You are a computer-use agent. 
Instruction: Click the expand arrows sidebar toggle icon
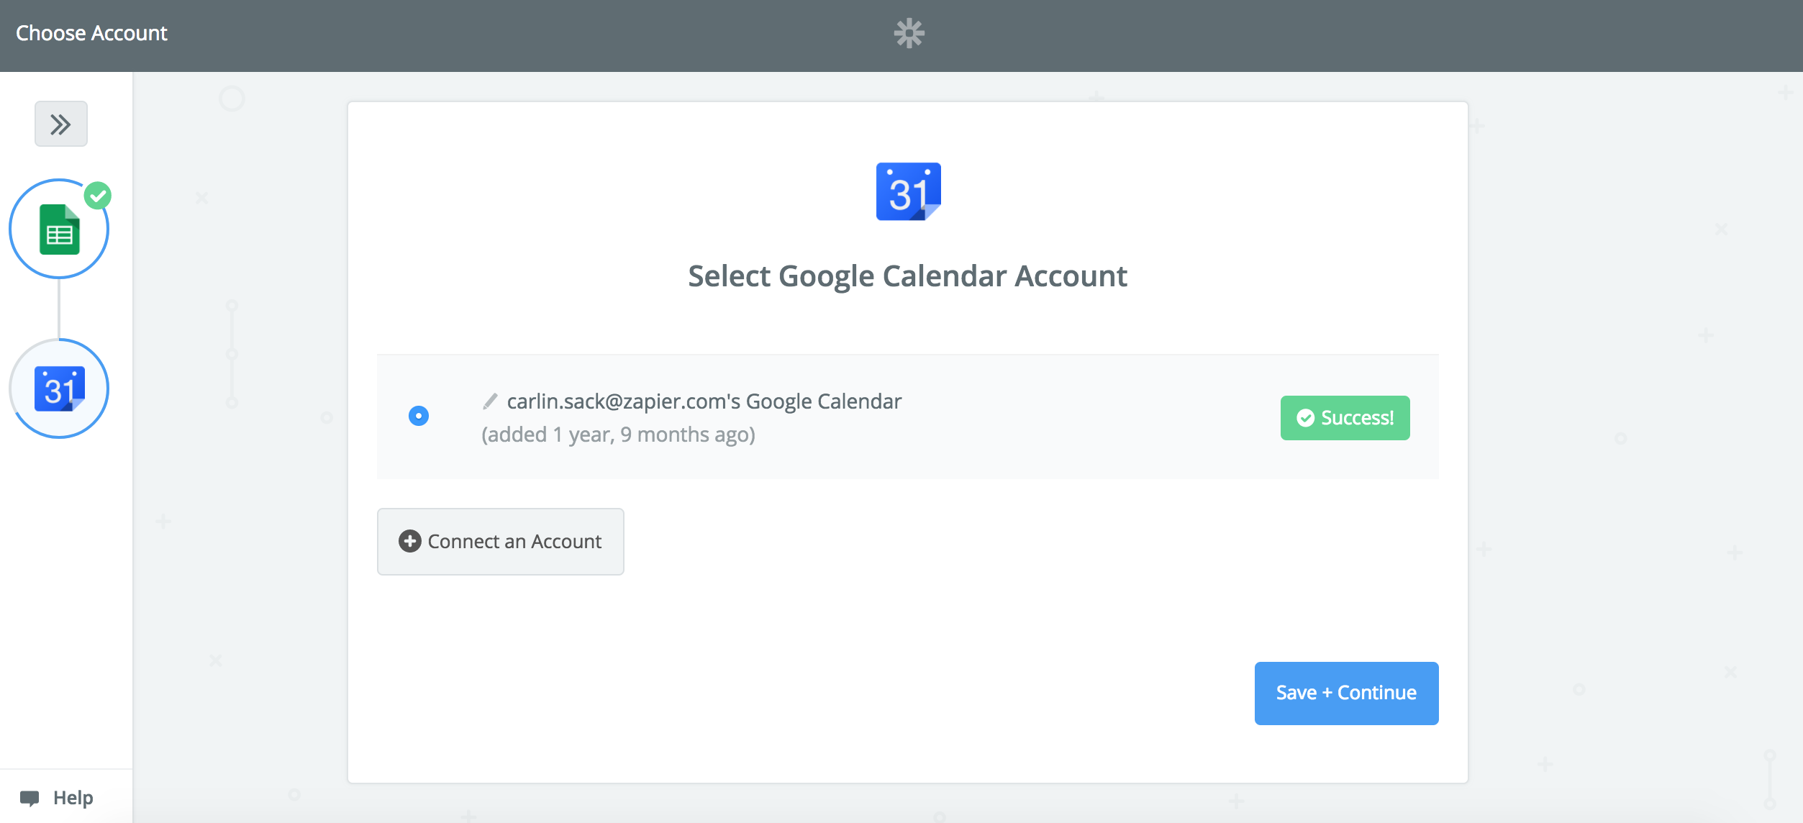pos(60,123)
